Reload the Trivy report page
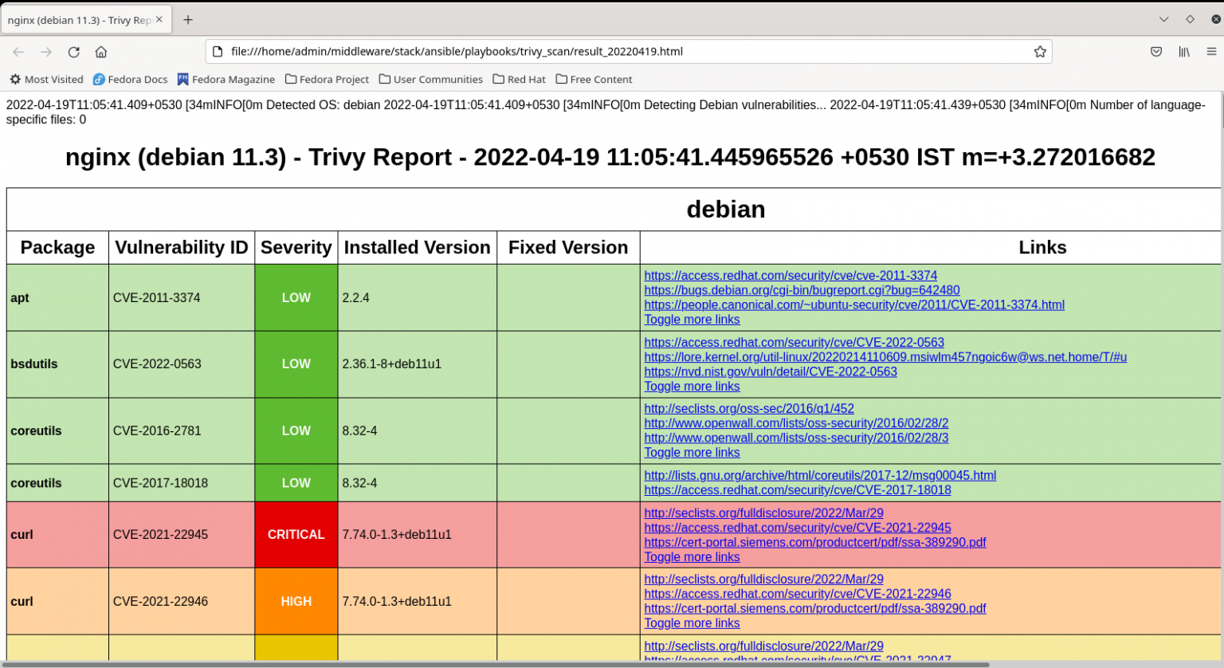 point(73,51)
